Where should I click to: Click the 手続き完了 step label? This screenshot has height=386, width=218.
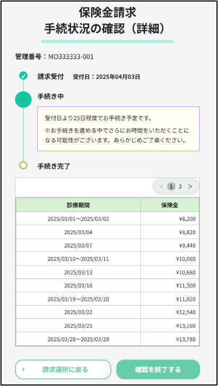(x=54, y=167)
